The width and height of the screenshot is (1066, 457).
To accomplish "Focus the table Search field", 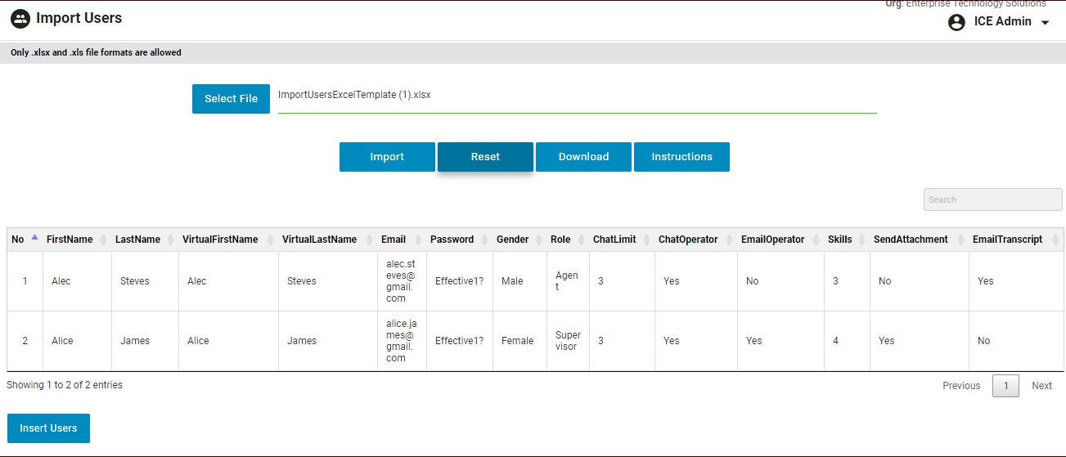I will [992, 199].
